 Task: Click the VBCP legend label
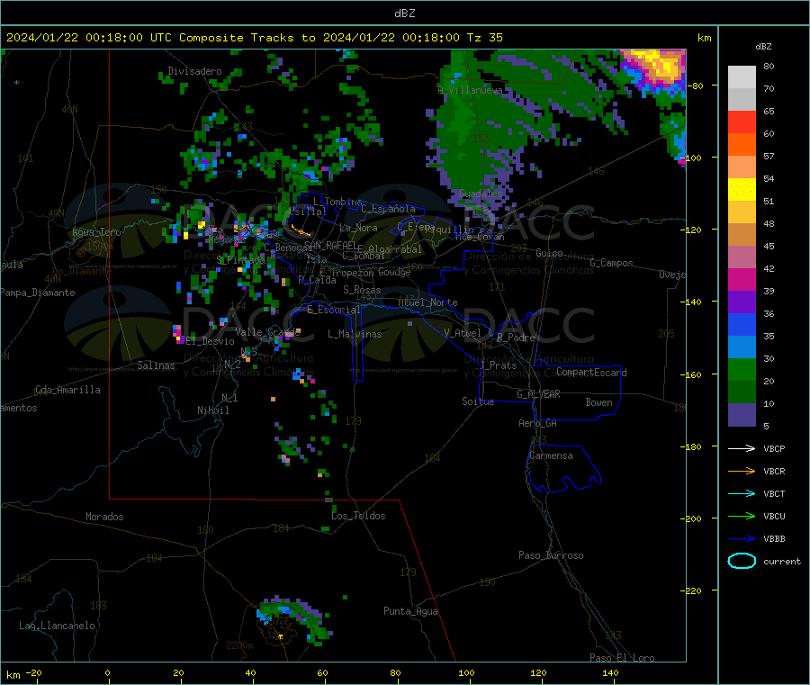774,449
